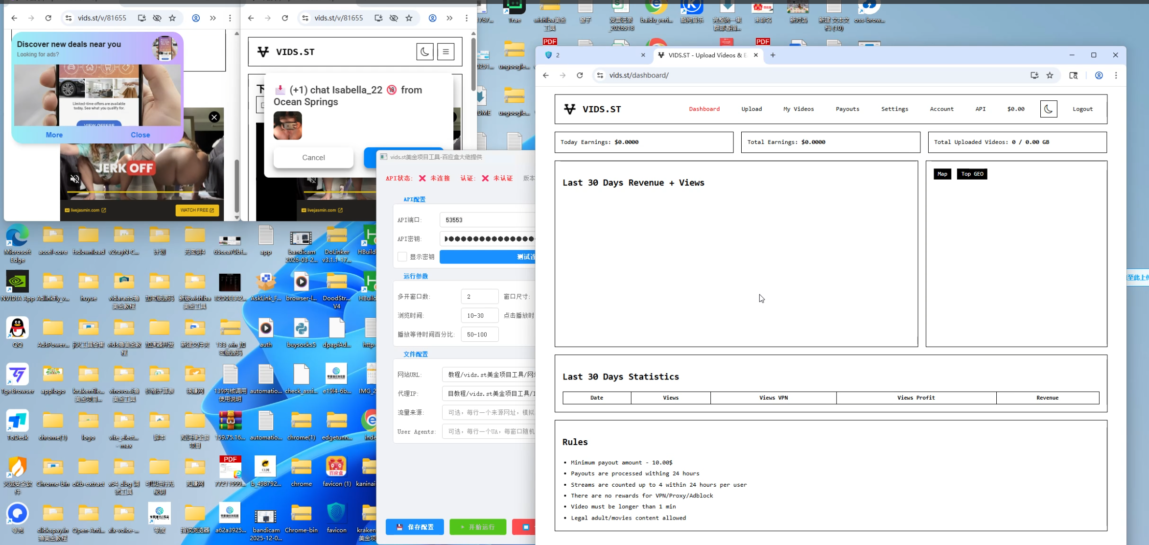
Task: Toggle dark mode in VIDS.ST dashboard
Action: point(1048,109)
